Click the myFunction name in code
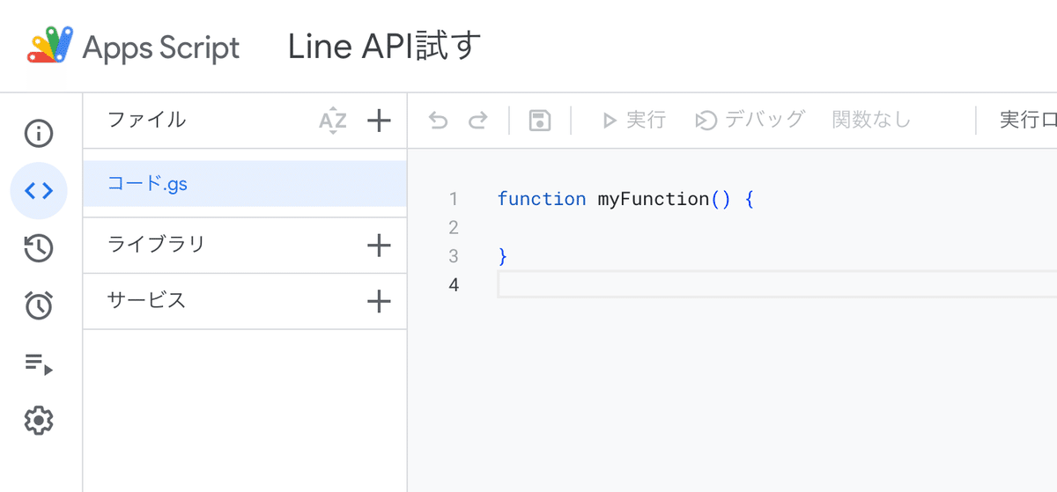1057x492 pixels. pyautogui.click(x=653, y=199)
